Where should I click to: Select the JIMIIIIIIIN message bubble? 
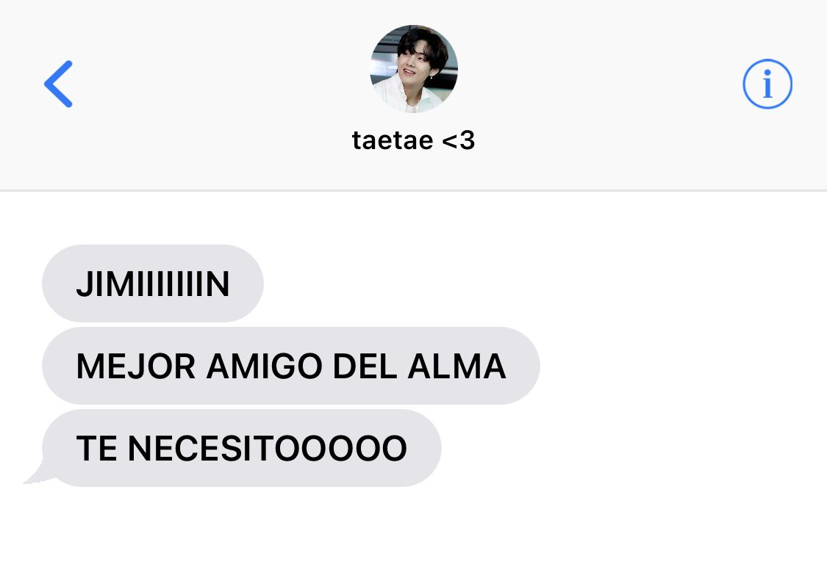pyautogui.click(x=153, y=284)
